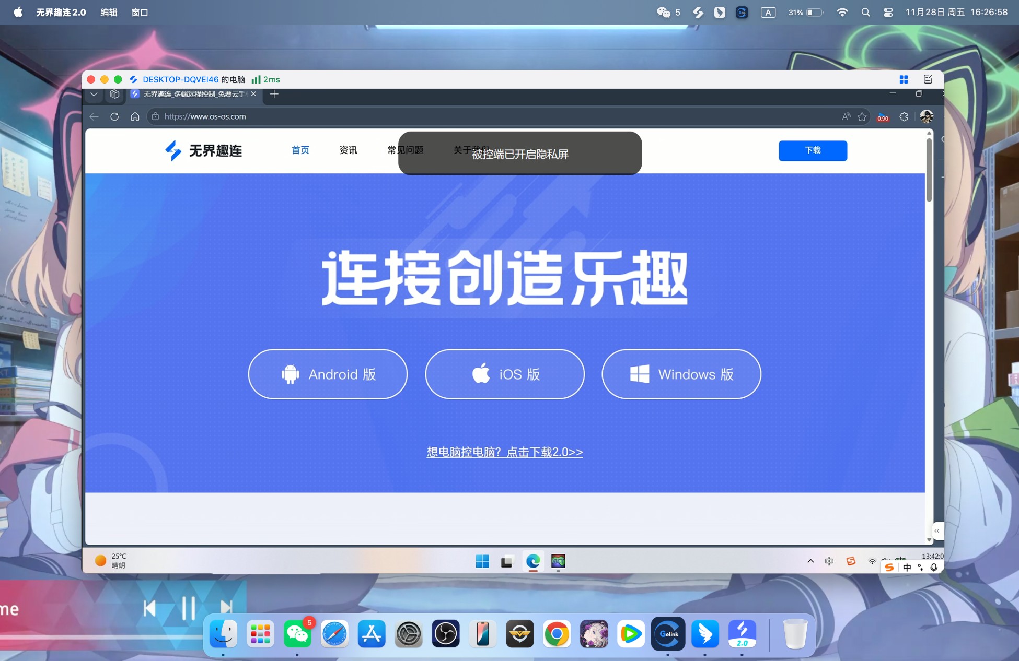Click the edit note icon in remote title bar
The width and height of the screenshot is (1019, 661).
(x=928, y=79)
